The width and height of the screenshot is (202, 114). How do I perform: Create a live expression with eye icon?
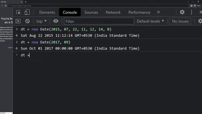point(56,21)
